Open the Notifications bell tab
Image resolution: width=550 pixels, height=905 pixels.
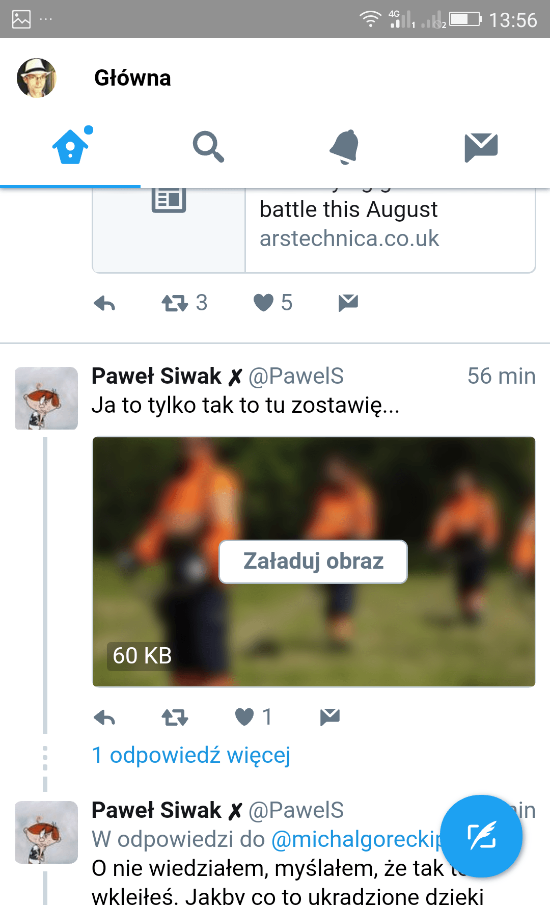click(x=344, y=147)
